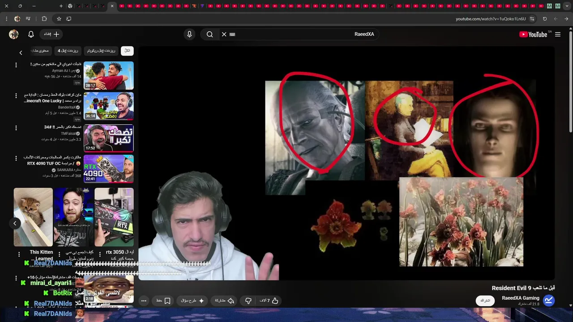Open the RaeedXA Gaming channel avatar
573x322 pixels.
549,301
